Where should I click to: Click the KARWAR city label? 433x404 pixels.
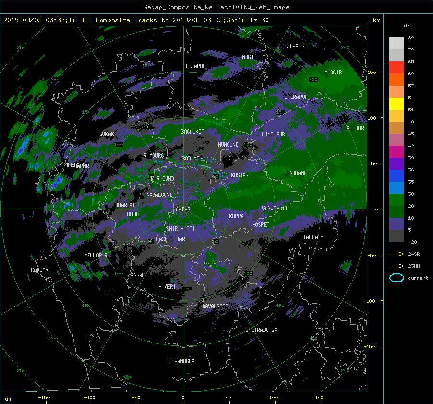[x=39, y=270]
